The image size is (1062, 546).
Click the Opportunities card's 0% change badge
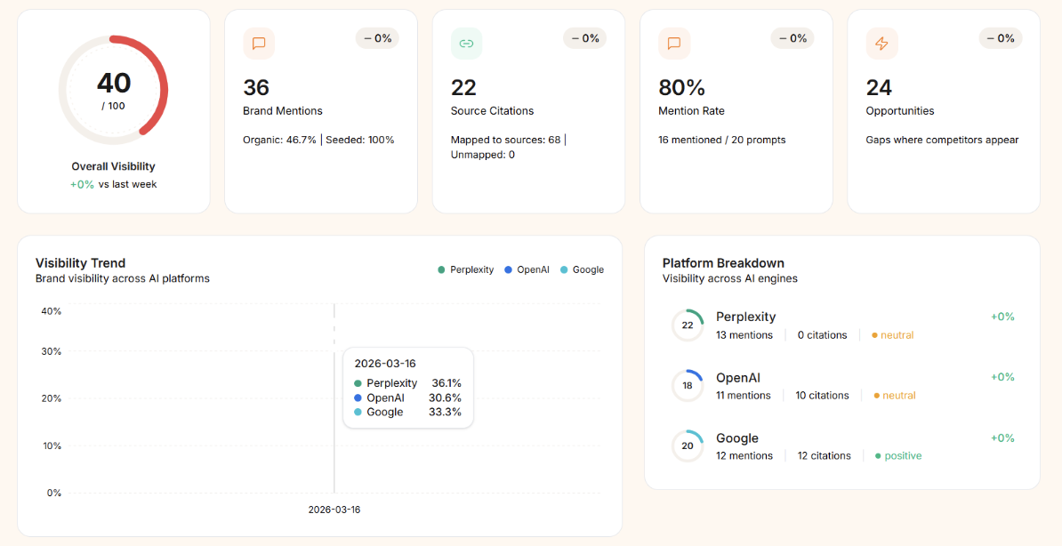[1001, 38]
